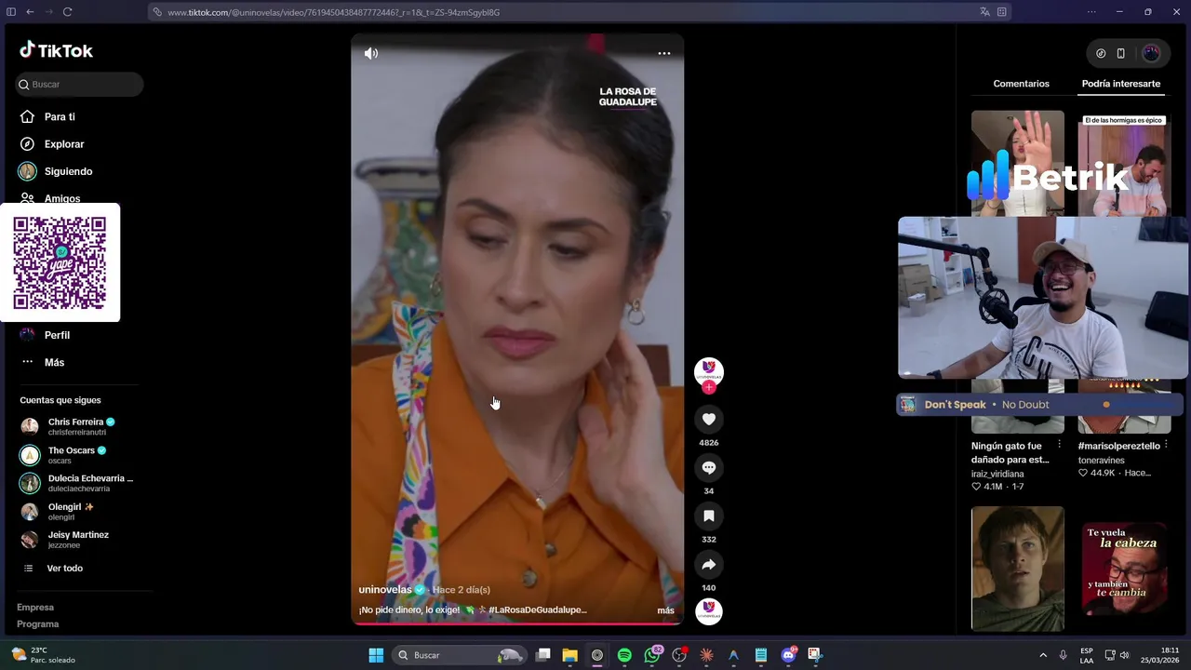Open the Siguiendo feed
The width and height of the screenshot is (1191, 670).
[x=68, y=171]
